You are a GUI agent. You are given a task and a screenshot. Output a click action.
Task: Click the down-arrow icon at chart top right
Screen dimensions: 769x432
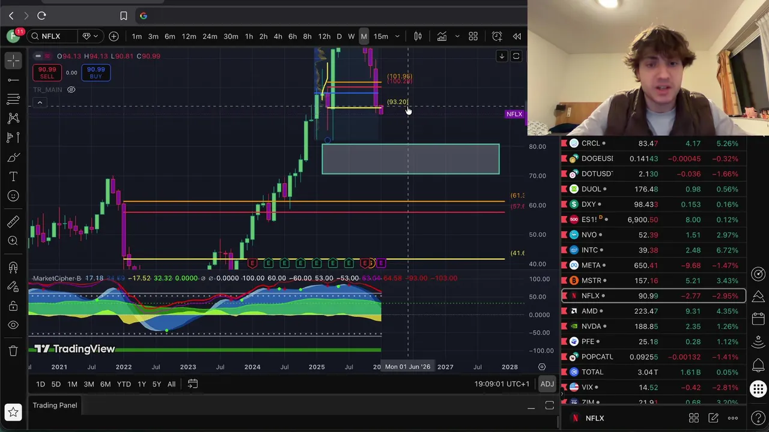pyautogui.click(x=502, y=56)
